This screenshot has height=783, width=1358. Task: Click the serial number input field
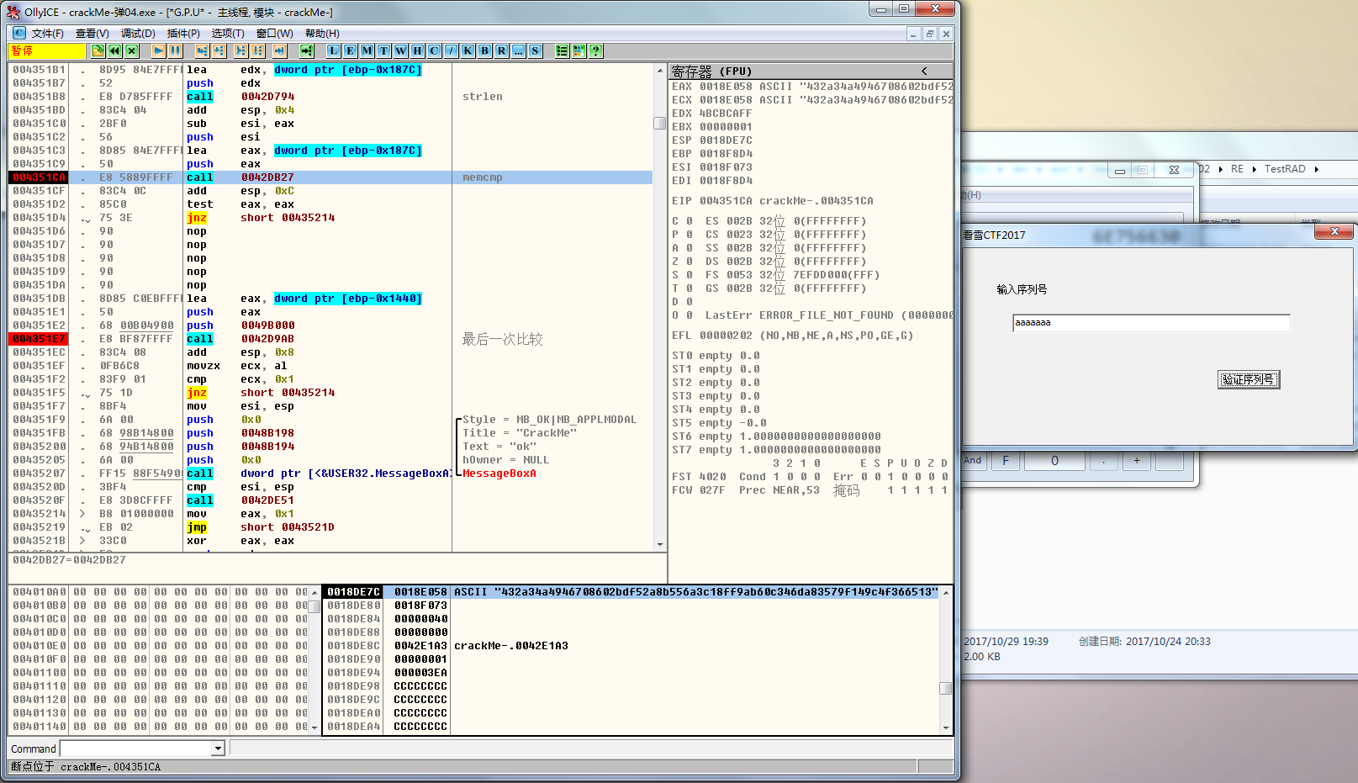click(x=1150, y=323)
